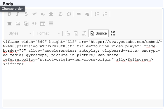
Task: Open the library building icon
Action: point(9,24)
